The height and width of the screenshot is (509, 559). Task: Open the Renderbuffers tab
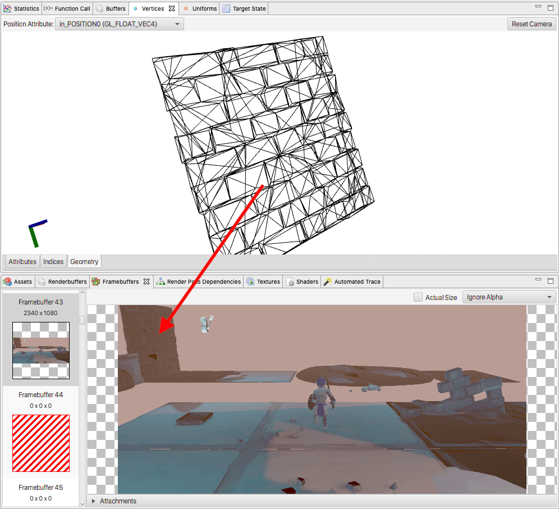pos(62,281)
